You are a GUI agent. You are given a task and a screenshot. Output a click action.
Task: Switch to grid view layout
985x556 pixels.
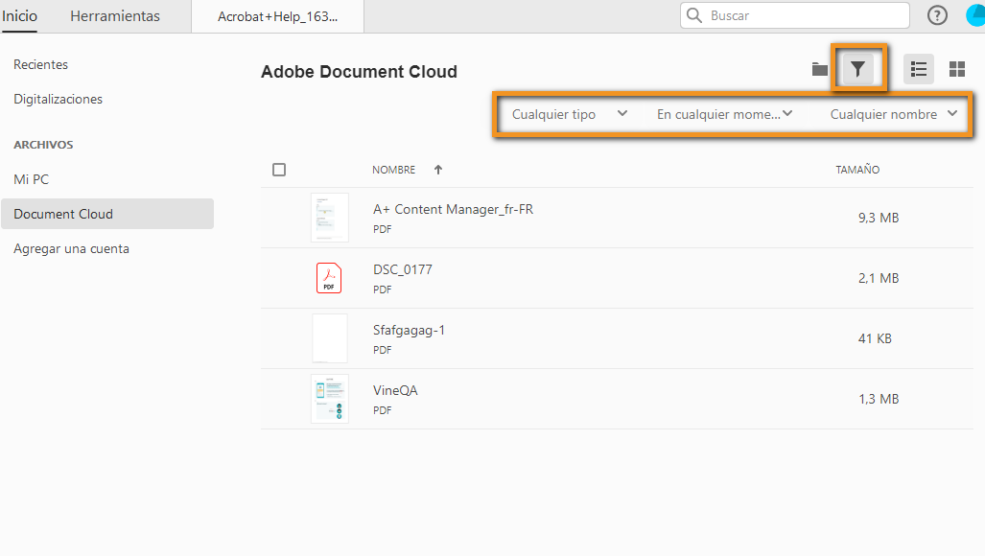956,68
